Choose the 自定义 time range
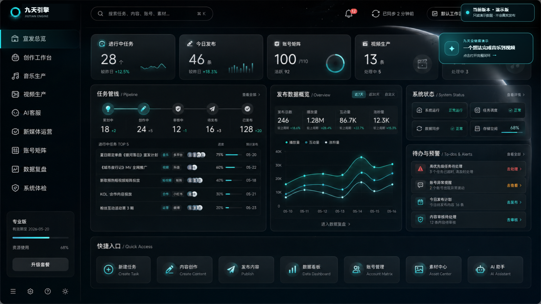 390,95
